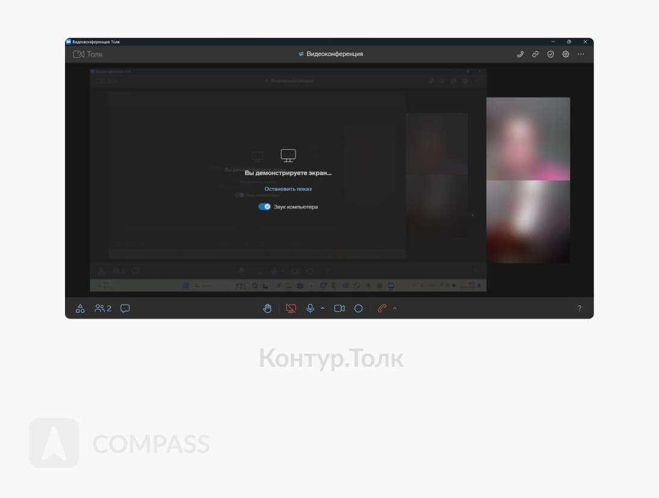Open help question mark icon

click(580, 308)
